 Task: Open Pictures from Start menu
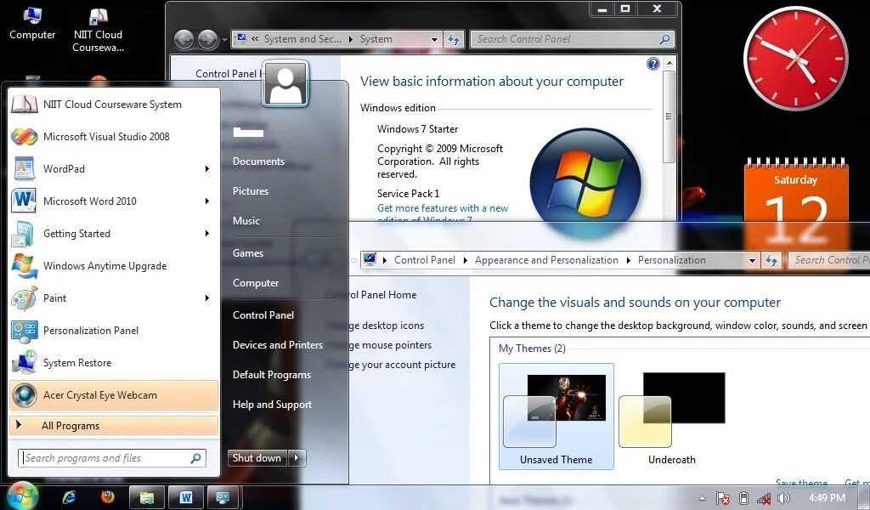click(x=251, y=191)
